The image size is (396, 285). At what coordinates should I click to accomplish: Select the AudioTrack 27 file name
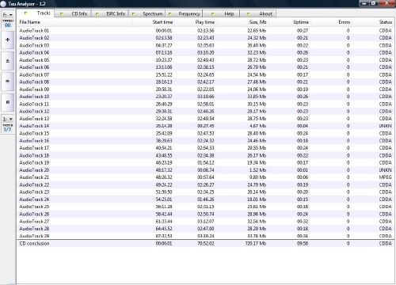(34, 222)
